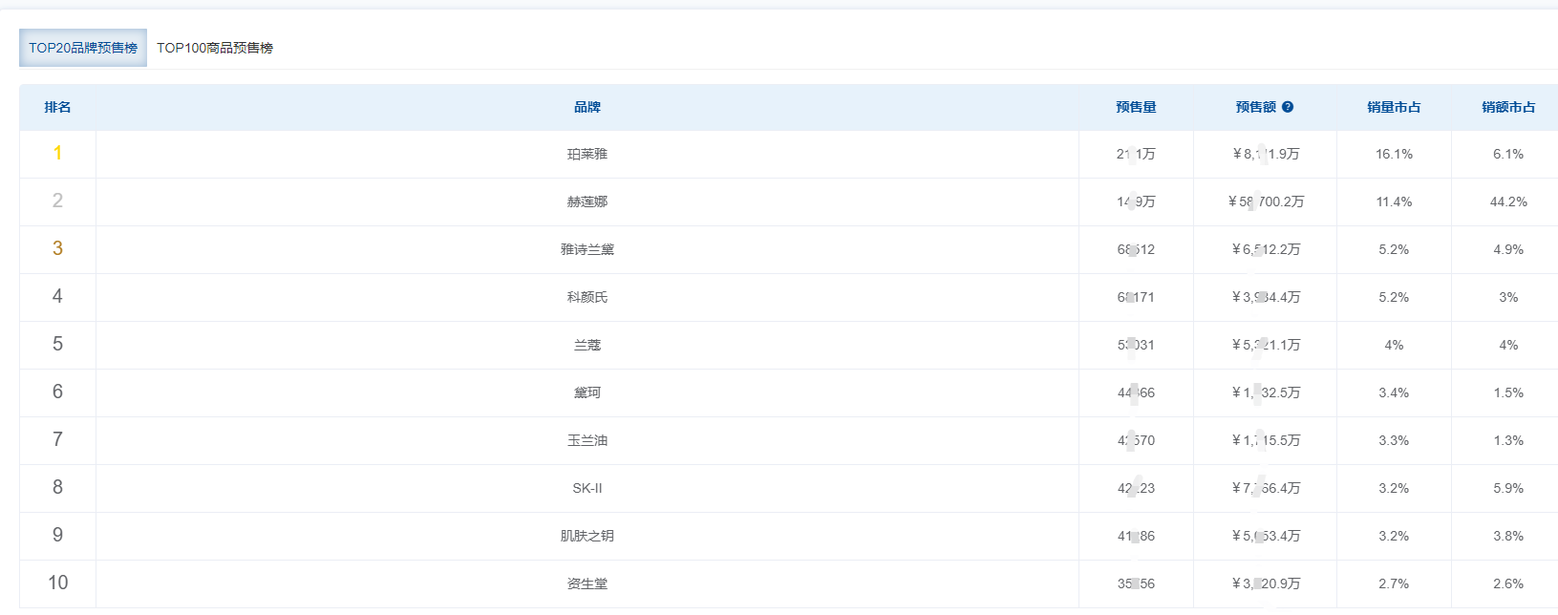This screenshot has width=1558, height=615.
Task: Click 44.2% sales amount share for 赫莲娜
Action: click(1508, 201)
